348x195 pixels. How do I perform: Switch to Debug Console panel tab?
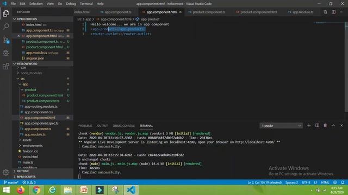point(123,126)
